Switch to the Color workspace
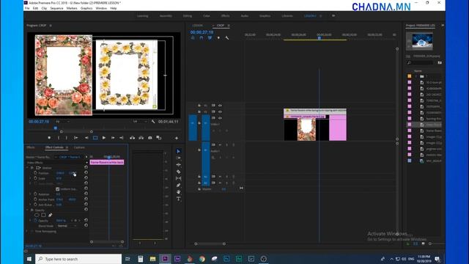Image resolution: width=469 pixels, height=264 pixels. pyautogui.click(x=207, y=16)
